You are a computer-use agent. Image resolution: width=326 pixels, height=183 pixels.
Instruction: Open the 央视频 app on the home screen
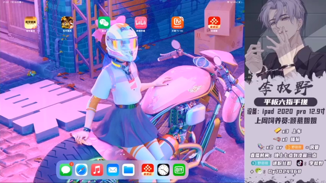(x=214, y=23)
